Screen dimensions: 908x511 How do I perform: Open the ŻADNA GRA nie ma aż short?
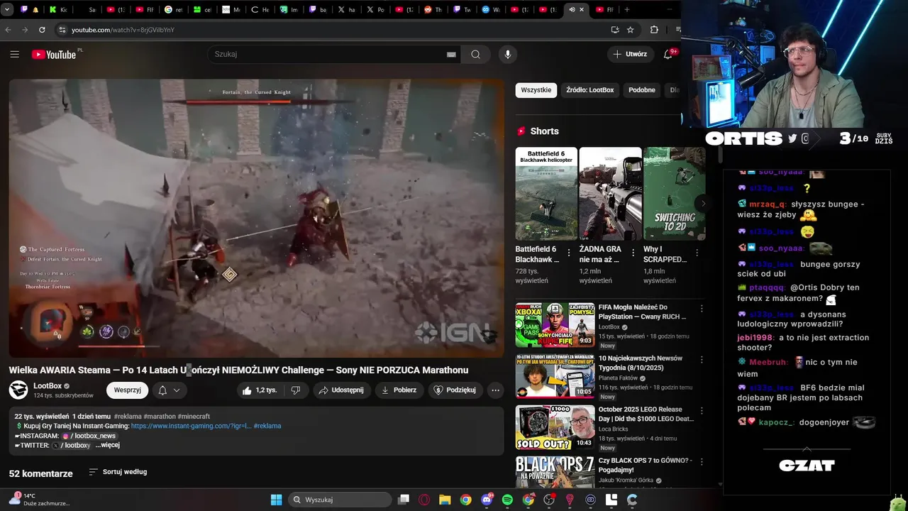(610, 194)
